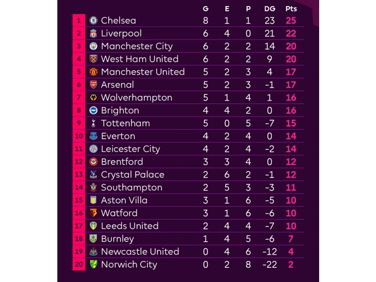Select the Pts column header
The width and height of the screenshot is (376, 282).
pos(291,9)
